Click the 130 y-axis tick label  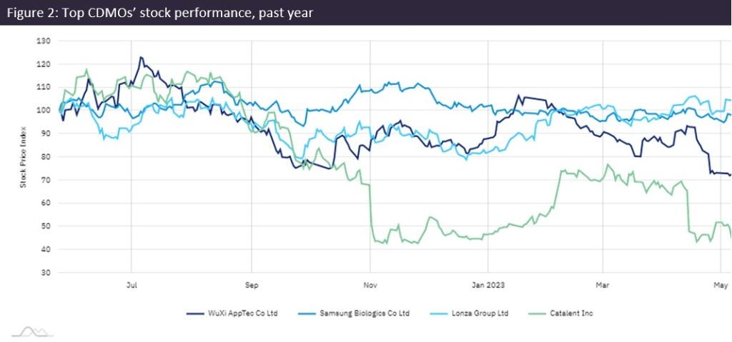point(44,41)
